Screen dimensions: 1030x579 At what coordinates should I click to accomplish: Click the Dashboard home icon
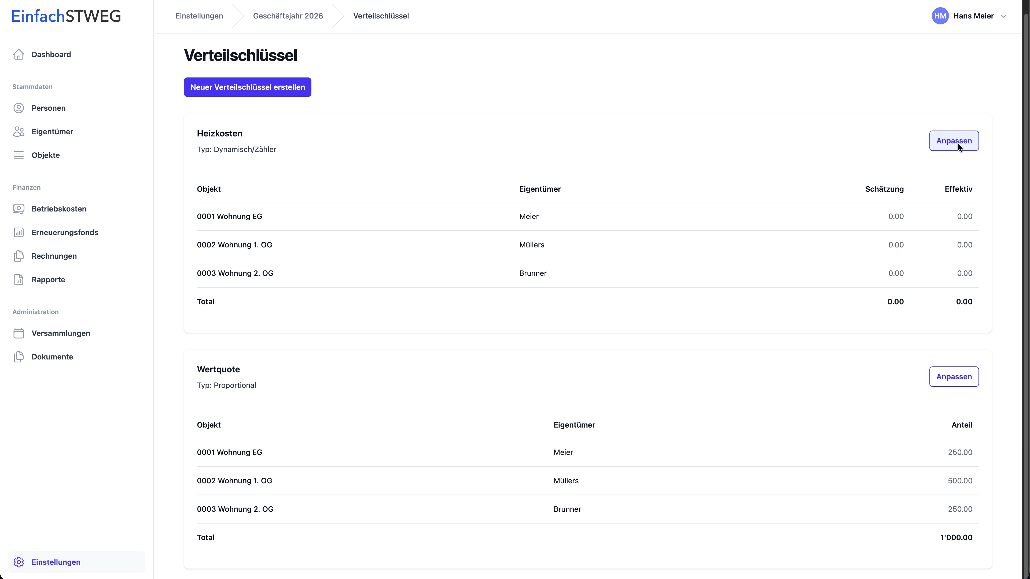[19, 54]
